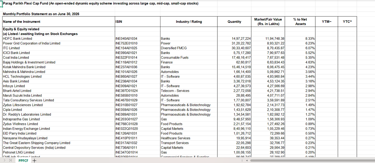Viewport: 375px width, 163px height.
Task: Select quantity 14,97,27,224 cell
Action: 234,38
